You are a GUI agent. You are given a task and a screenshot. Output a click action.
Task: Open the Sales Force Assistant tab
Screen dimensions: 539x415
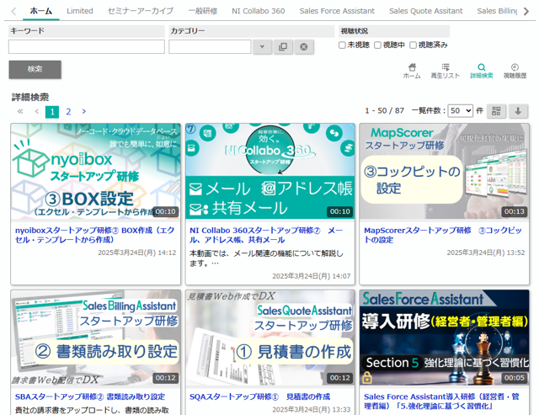[337, 11]
